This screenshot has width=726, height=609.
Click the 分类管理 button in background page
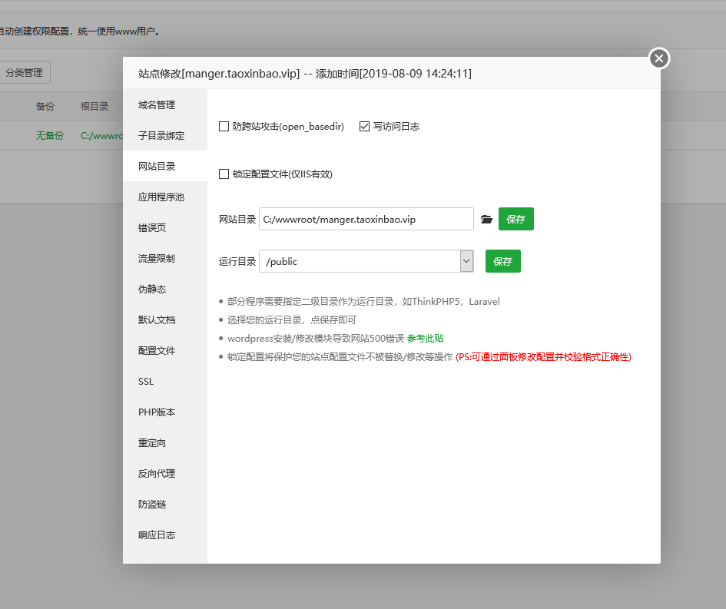click(x=24, y=73)
